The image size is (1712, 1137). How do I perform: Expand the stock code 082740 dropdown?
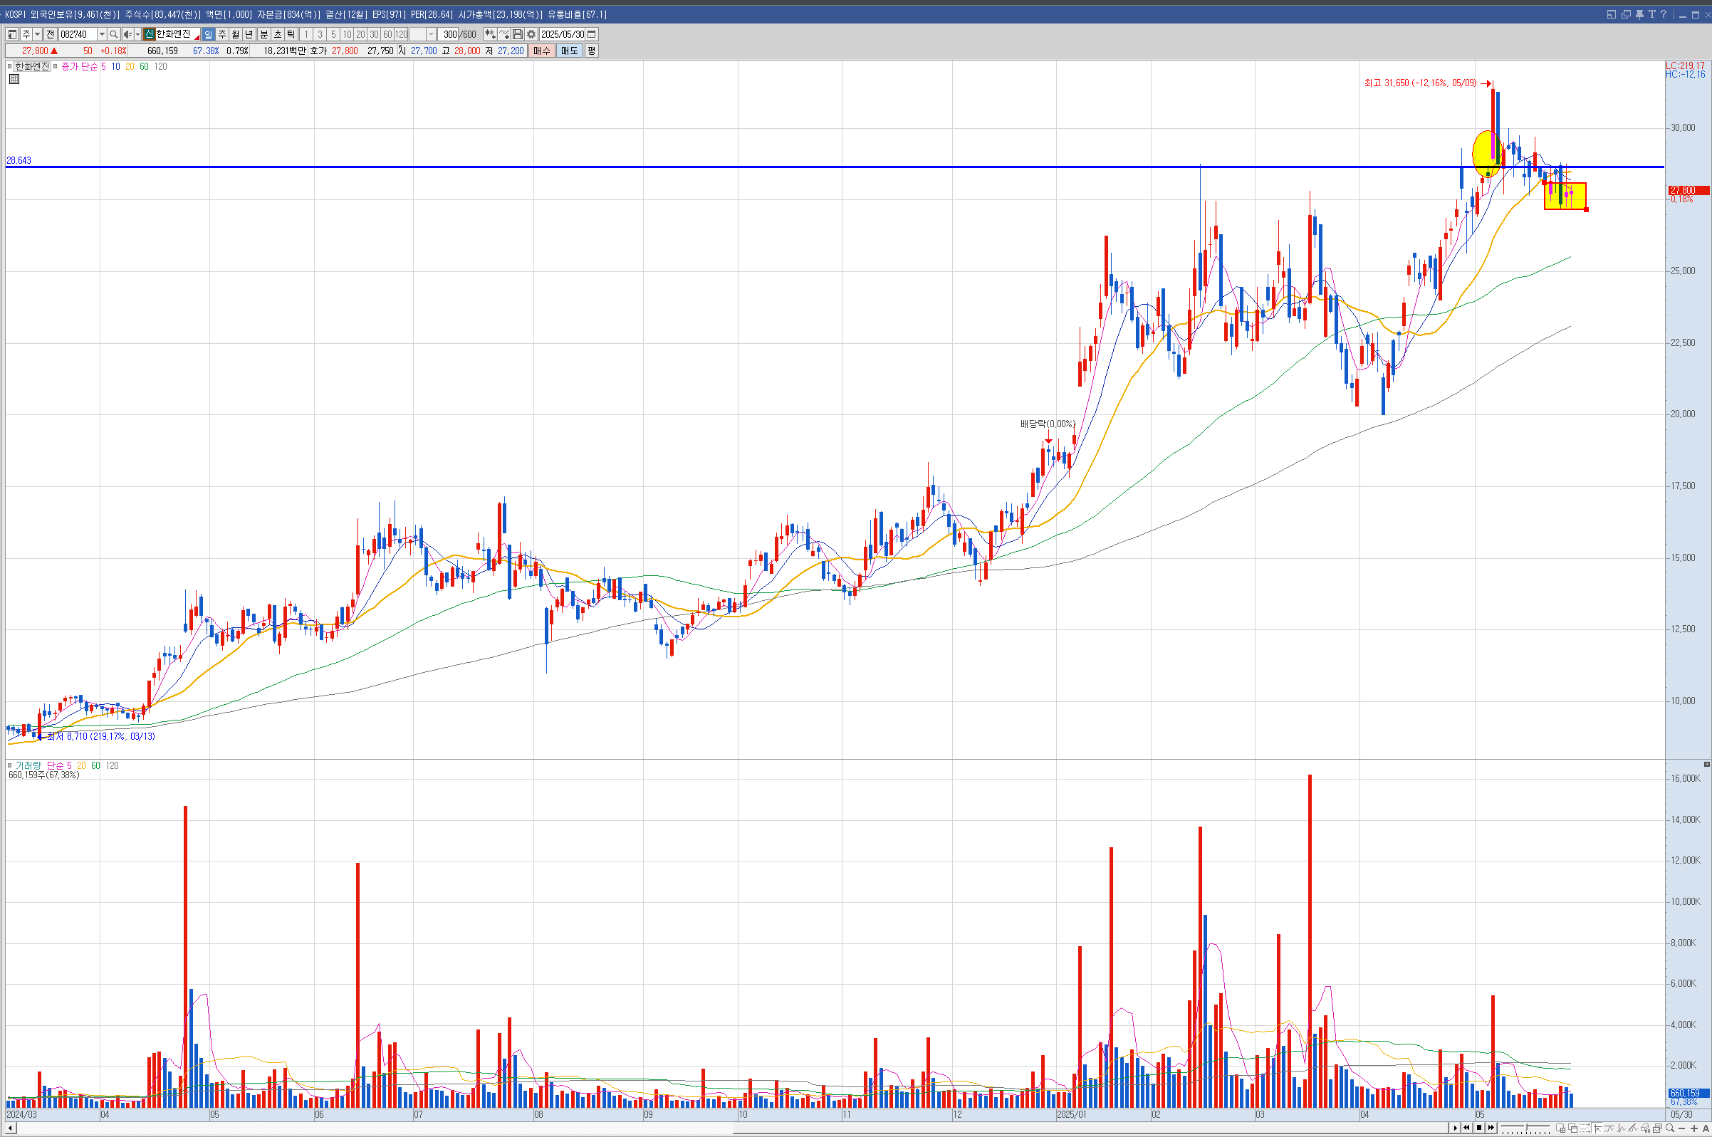click(x=102, y=34)
